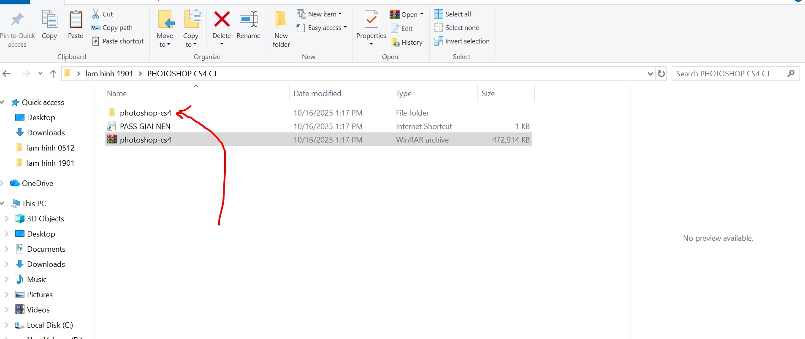
Task: Click Select all in ribbon
Action: pos(453,14)
